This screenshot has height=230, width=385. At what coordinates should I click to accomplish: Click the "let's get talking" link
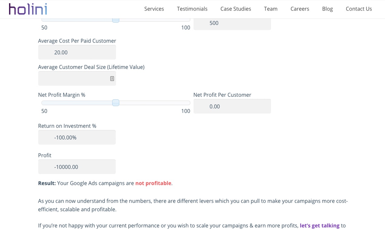(x=319, y=225)
